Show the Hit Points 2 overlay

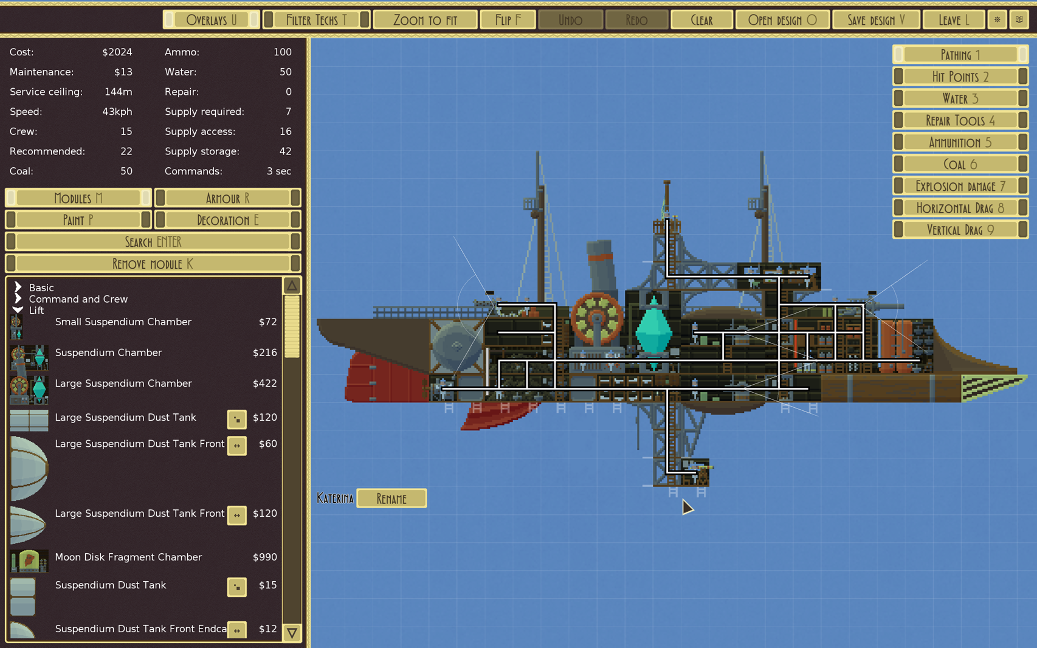pos(960,77)
